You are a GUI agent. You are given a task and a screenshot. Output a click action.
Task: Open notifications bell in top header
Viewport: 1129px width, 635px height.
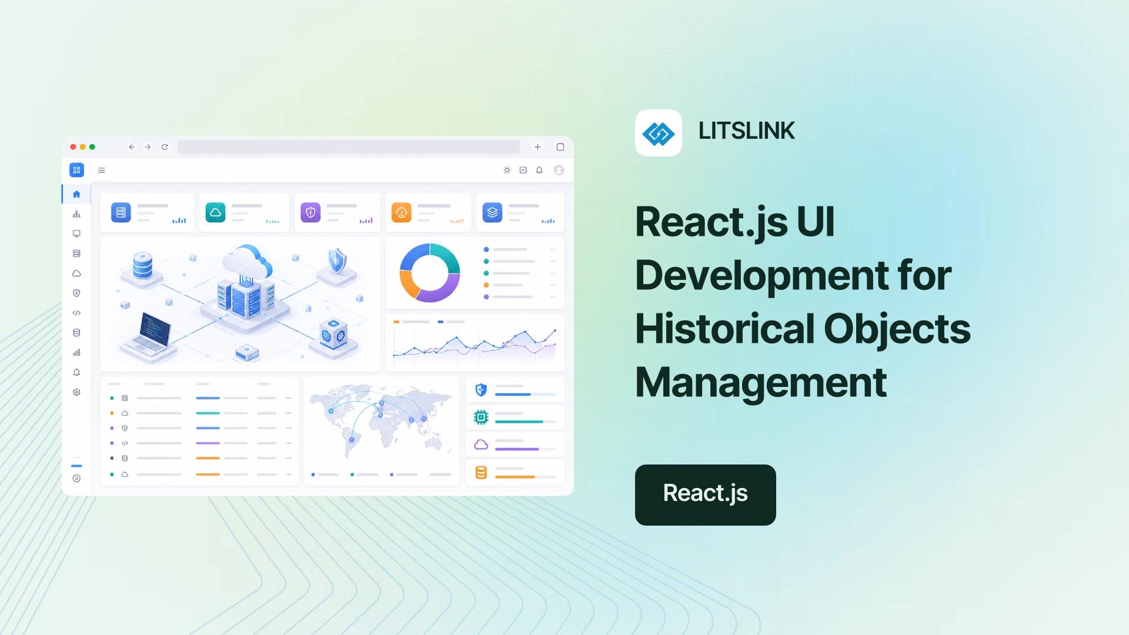click(x=539, y=170)
